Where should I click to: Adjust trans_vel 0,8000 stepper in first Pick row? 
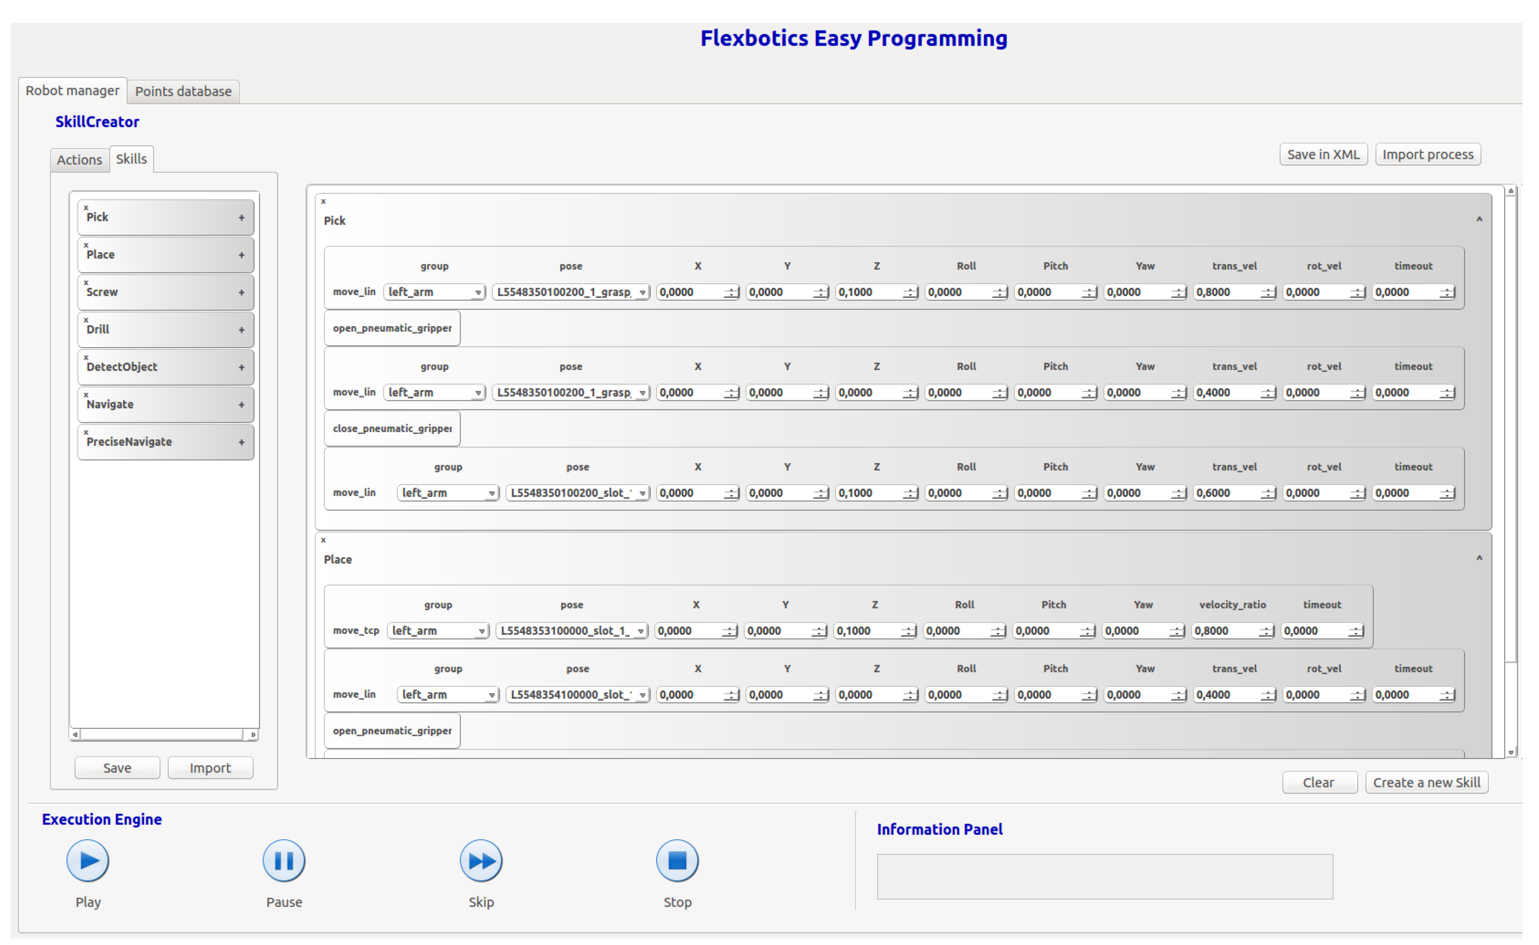[1267, 292]
